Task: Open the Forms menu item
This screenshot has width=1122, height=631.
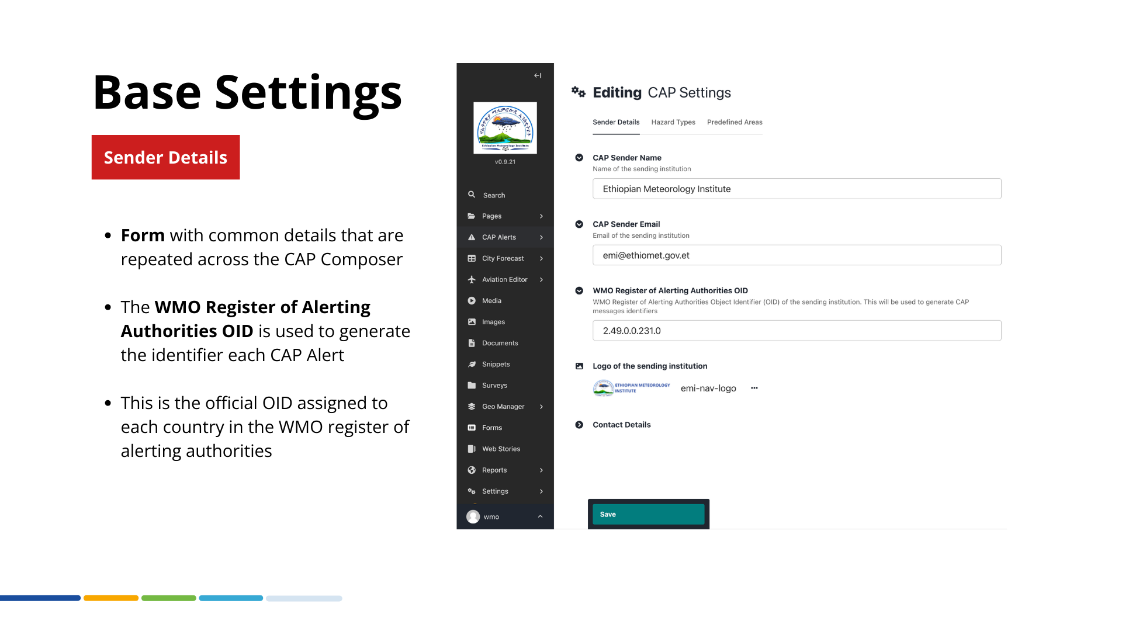Action: 505,428
